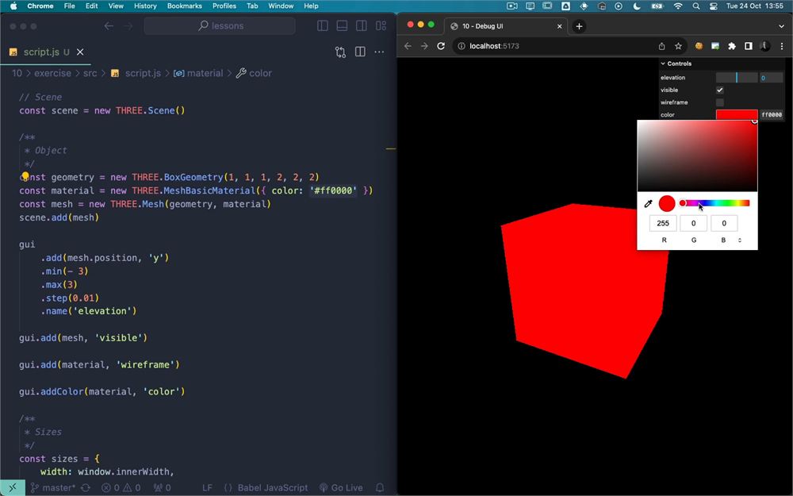Click the LF line ending indicator
The width and height of the screenshot is (793, 496).
tap(207, 488)
